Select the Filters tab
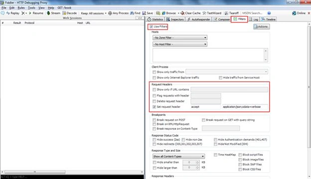This screenshot has height=179, width=311. tap(239, 19)
